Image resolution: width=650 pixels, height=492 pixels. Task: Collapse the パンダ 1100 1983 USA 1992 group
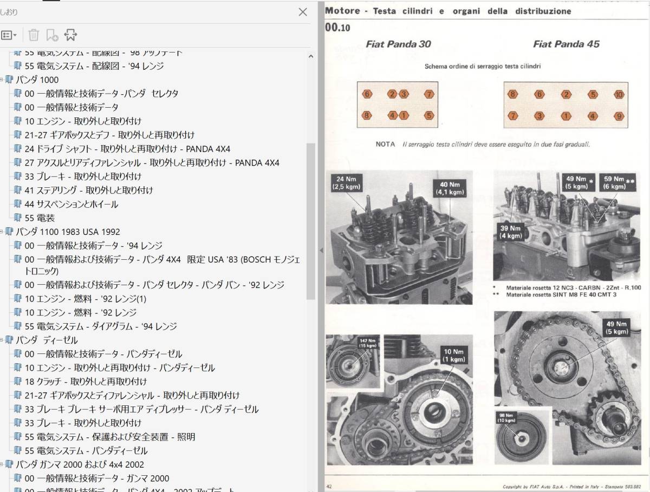click(2, 232)
